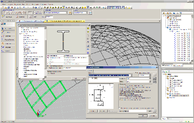Collapse the parameters group in the section properties grid
Viewport: 194px width, 123px height.
tap(48, 66)
